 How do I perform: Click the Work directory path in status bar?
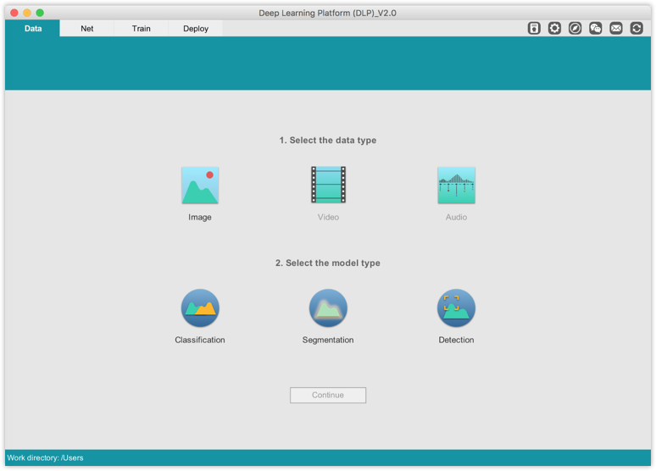pos(46,458)
